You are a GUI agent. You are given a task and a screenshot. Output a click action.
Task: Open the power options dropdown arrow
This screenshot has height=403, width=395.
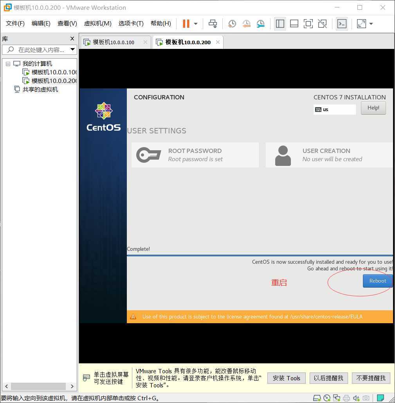(196, 23)
